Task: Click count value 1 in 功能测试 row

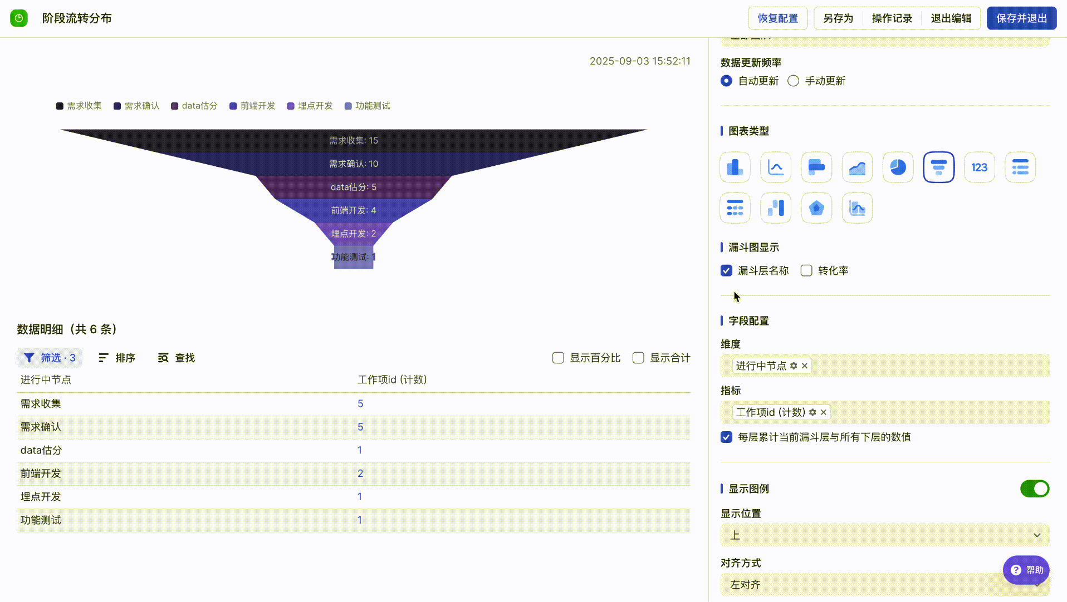Action: [360, 520]
